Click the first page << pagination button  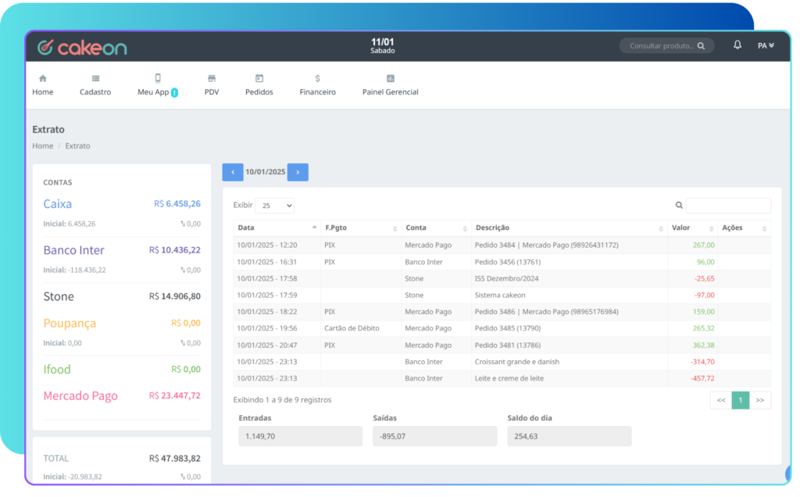(x=721, y=401)
